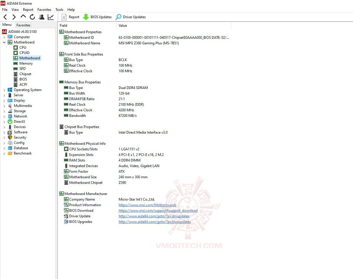Click the Multimedia speaker icon in tree
Viewport: 353px width, 279px height.
click(x=10, y=106)
